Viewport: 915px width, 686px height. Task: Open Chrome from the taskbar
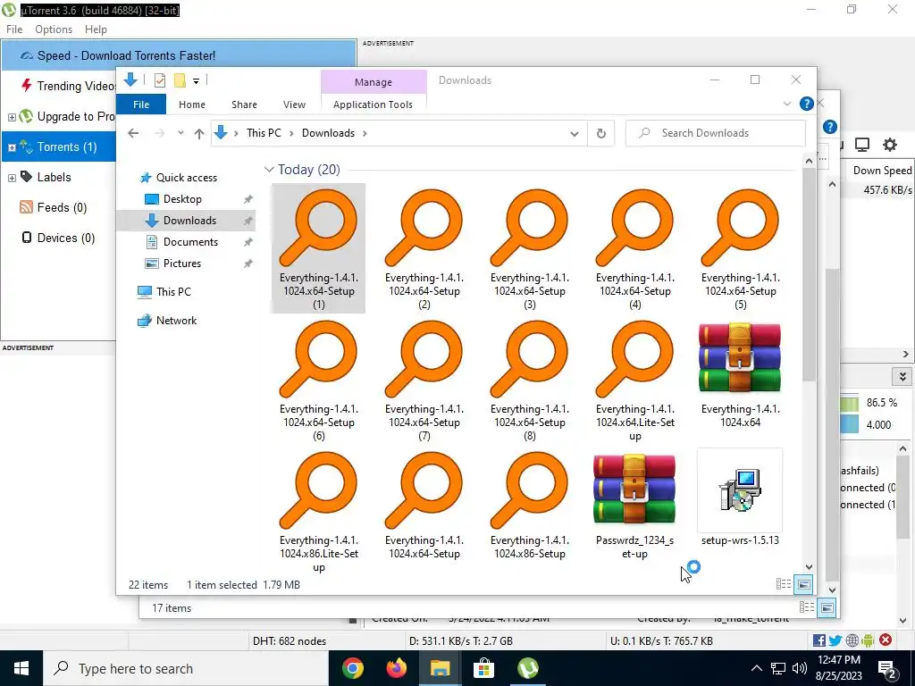pos(352,668)
